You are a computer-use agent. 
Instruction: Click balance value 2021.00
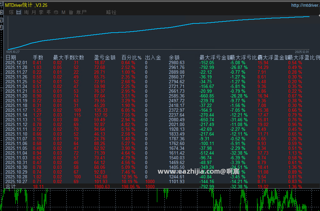pyautogui.click(x=177, y=124)
